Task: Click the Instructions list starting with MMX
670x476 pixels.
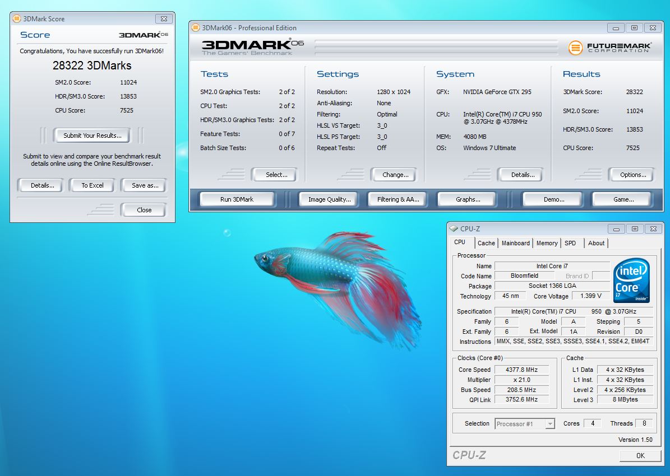Action: pos(574,341)
